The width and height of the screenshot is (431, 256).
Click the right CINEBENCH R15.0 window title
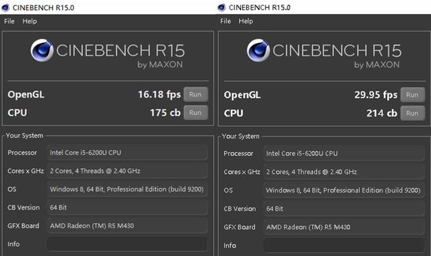259,7
